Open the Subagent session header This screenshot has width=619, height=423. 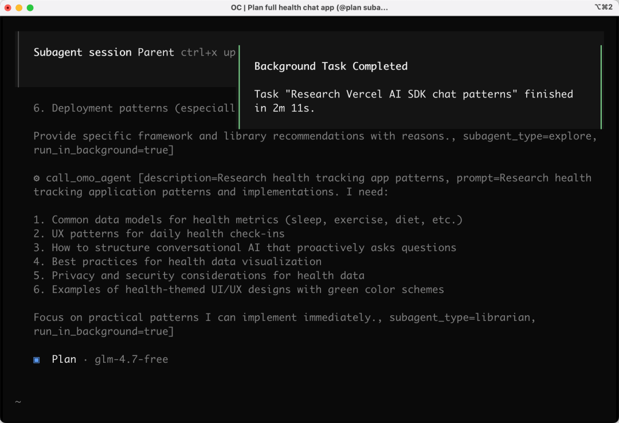click(81, 52)
